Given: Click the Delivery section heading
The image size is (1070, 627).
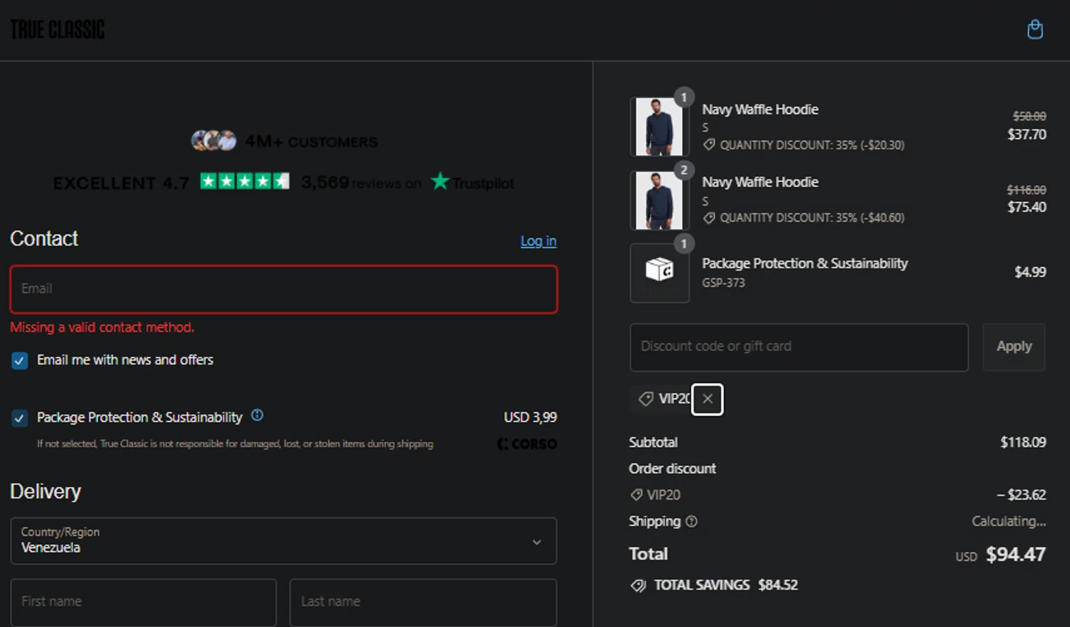Looking at the screenshot, I should pos(46,491).
